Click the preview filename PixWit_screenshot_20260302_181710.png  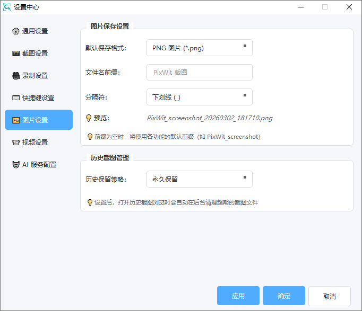[210, 118]
